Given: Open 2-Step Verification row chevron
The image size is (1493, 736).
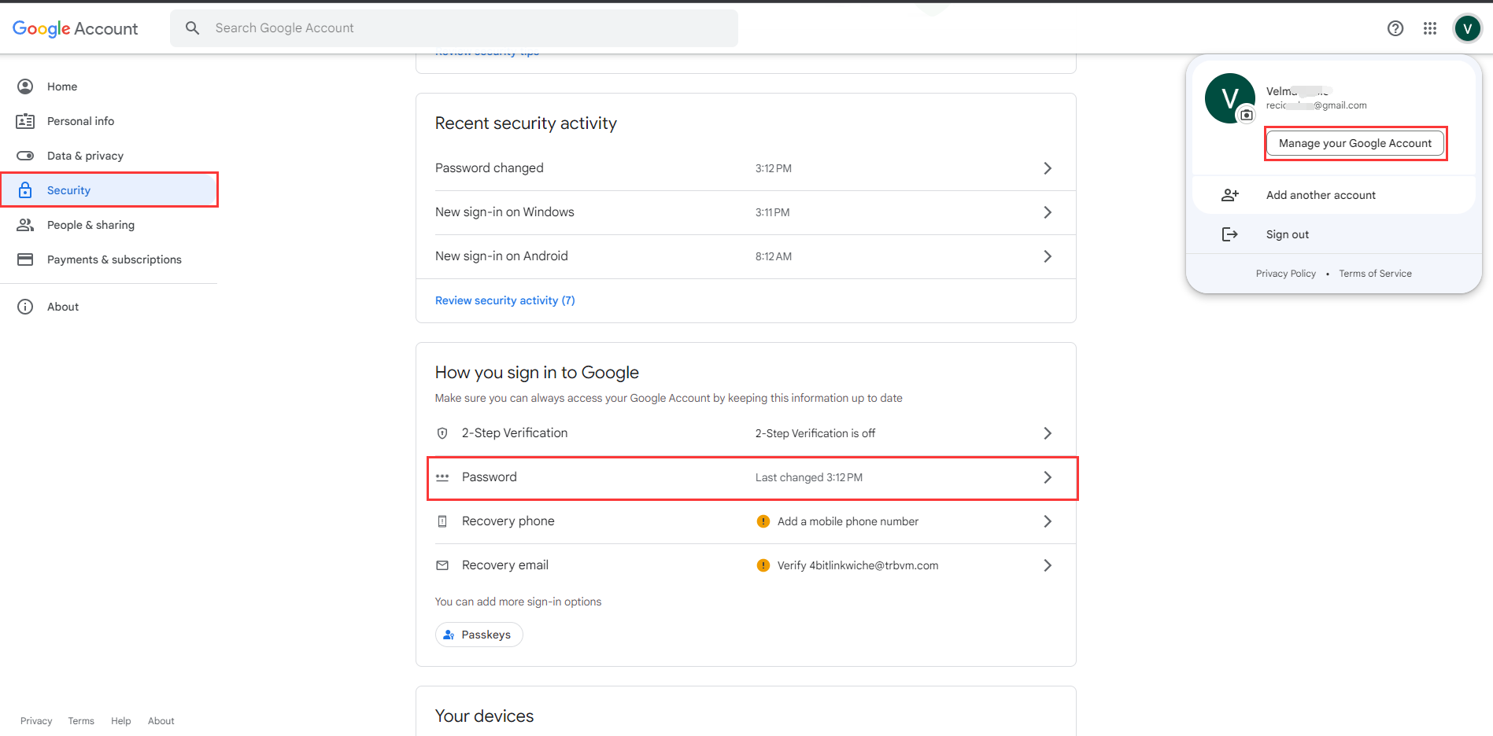Looking at the screenshot, I should point(1048,433).
